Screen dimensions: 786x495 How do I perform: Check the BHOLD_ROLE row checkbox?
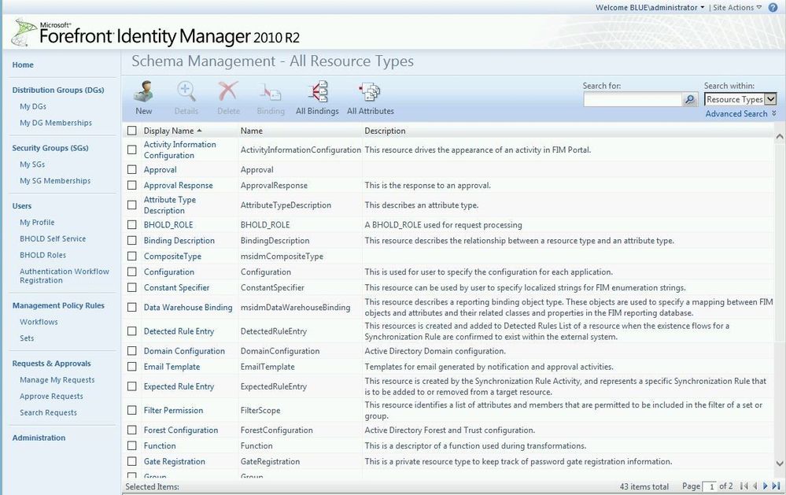pyautogui.click(x=132, y=225)
